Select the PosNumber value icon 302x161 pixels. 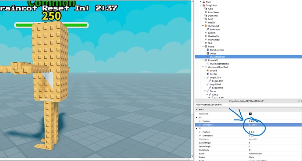pyautogui.click(x=206, y=40)
